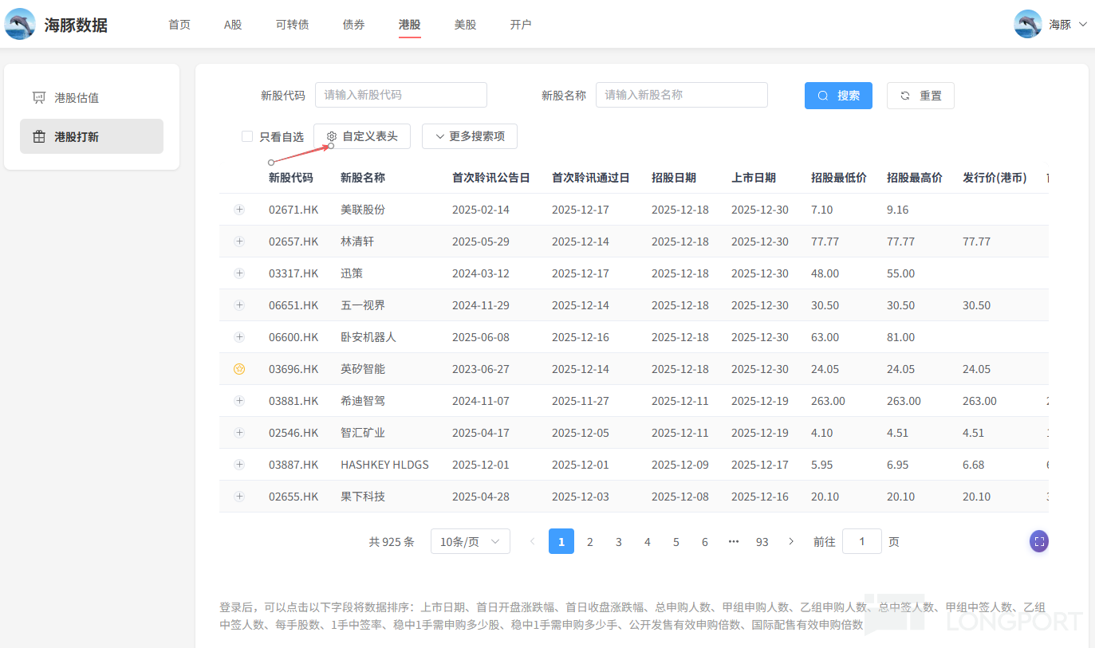Click the 港股打新 gift icon in the sidebar
Screen dimensions: 1095x648
(38, 137)
